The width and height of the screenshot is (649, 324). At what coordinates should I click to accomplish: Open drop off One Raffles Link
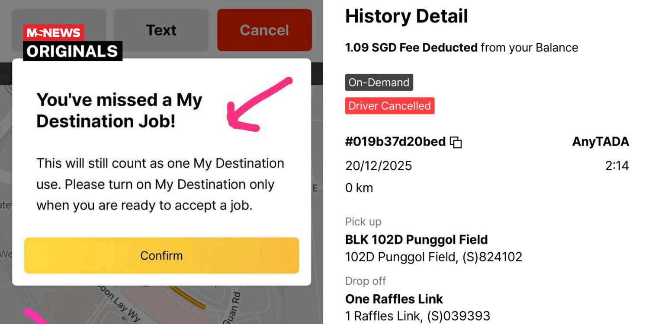(394, 299)
